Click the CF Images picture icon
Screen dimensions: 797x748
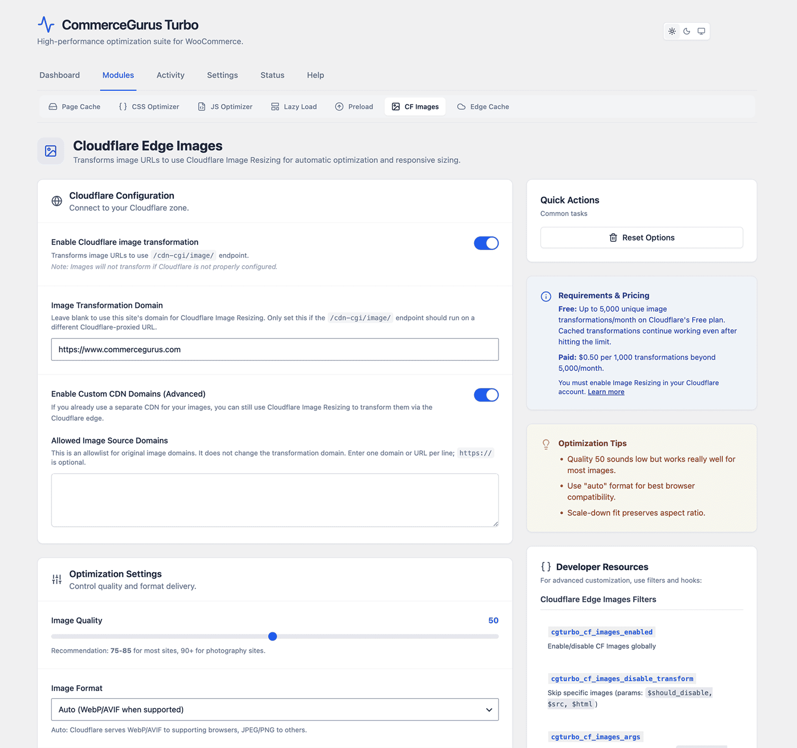tap(396, 106)
